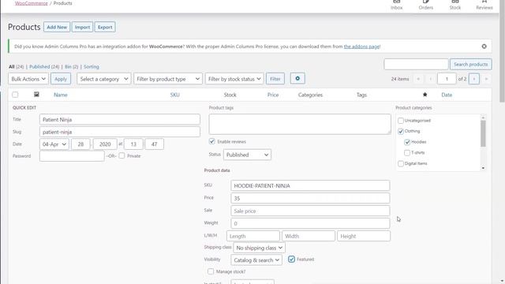This screenshot has width=505, height=284.
Task: Toggle the Private checkbox
Action: pyautogui.click(x=122, y=156)
